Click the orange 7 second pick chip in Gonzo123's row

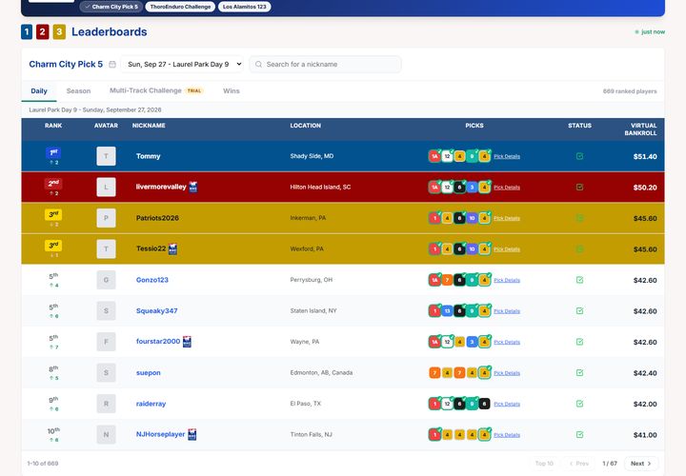coord(447,280)
